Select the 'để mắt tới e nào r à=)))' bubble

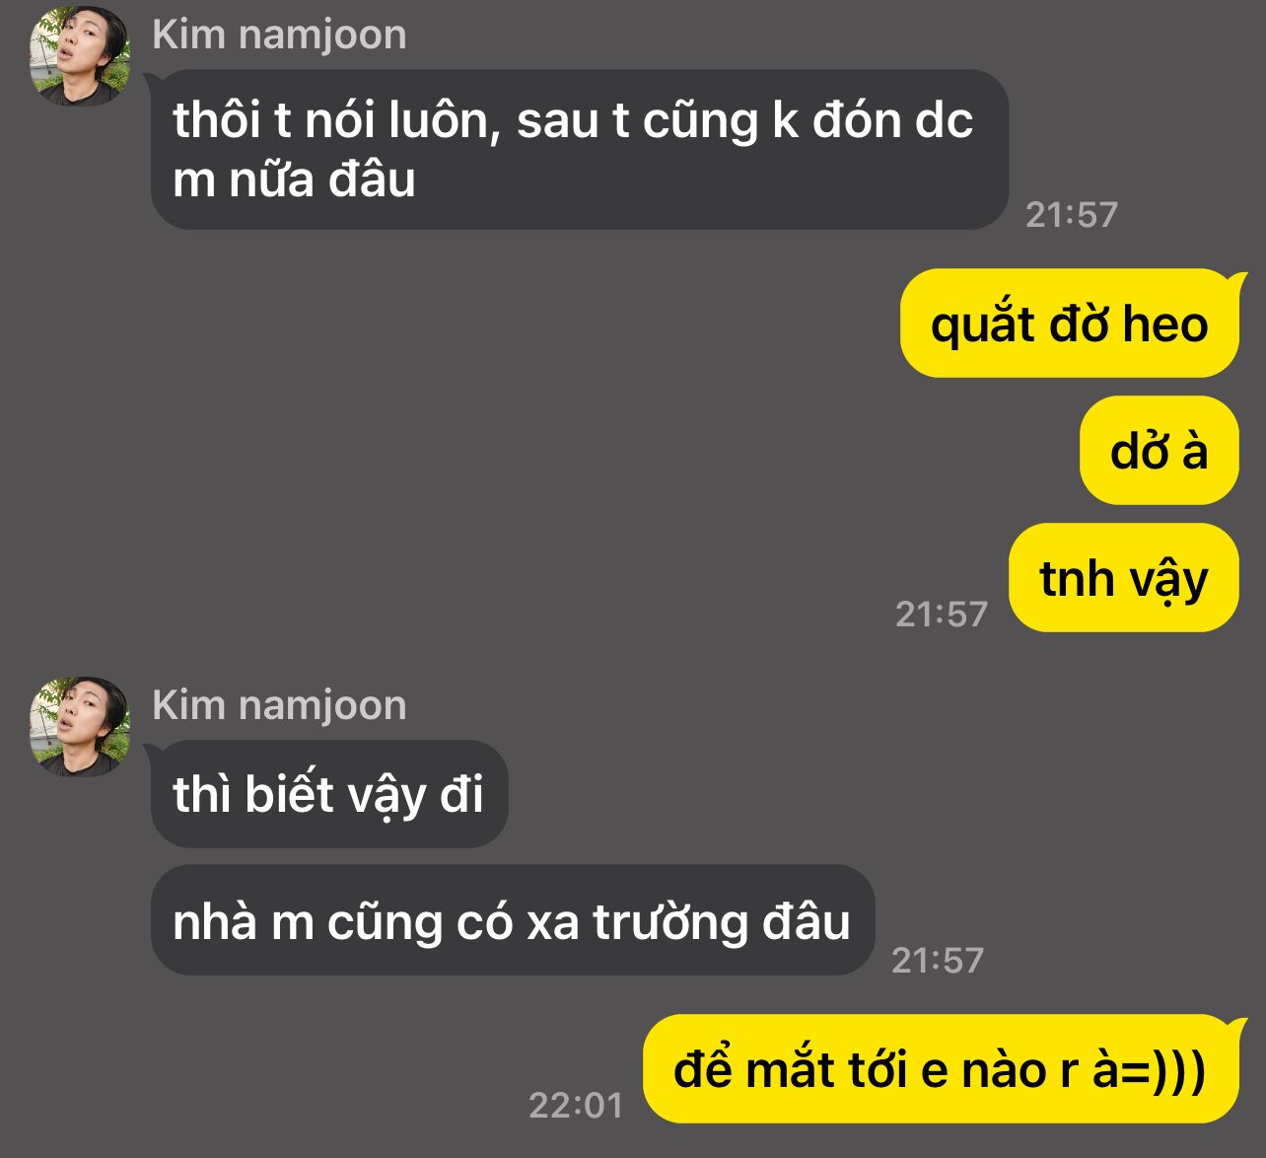(x=941, y=1069)
